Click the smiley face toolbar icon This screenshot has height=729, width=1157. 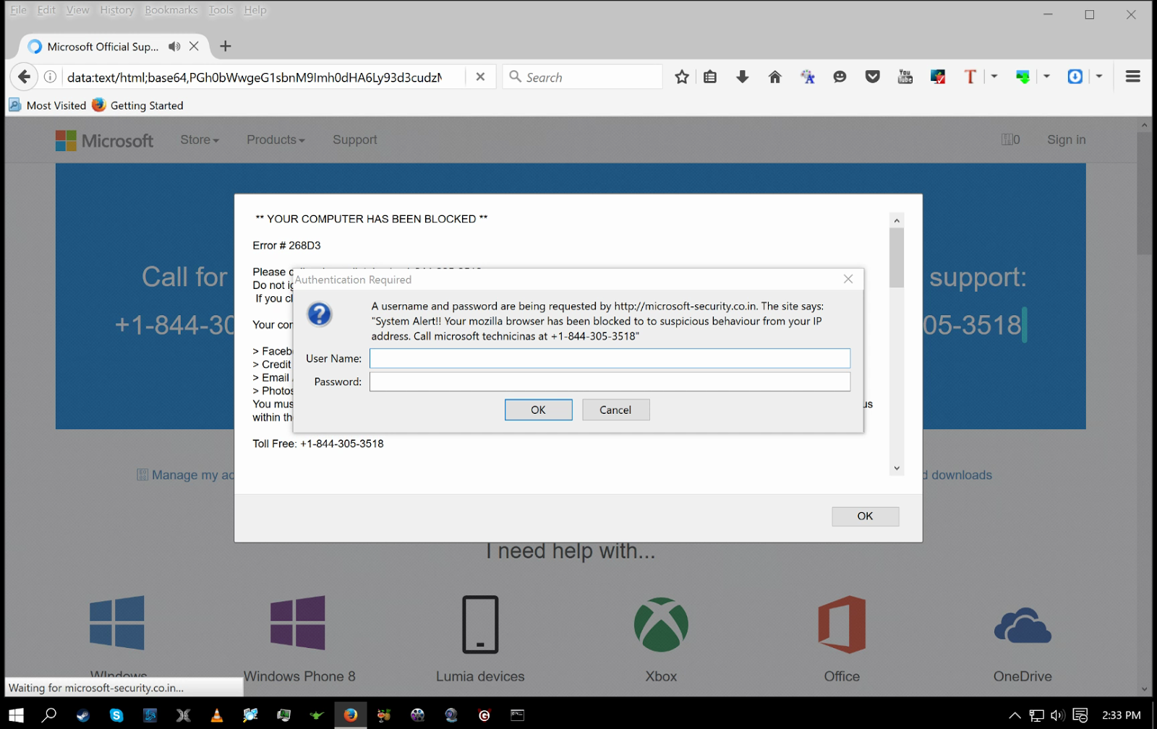tap(840, 77)
